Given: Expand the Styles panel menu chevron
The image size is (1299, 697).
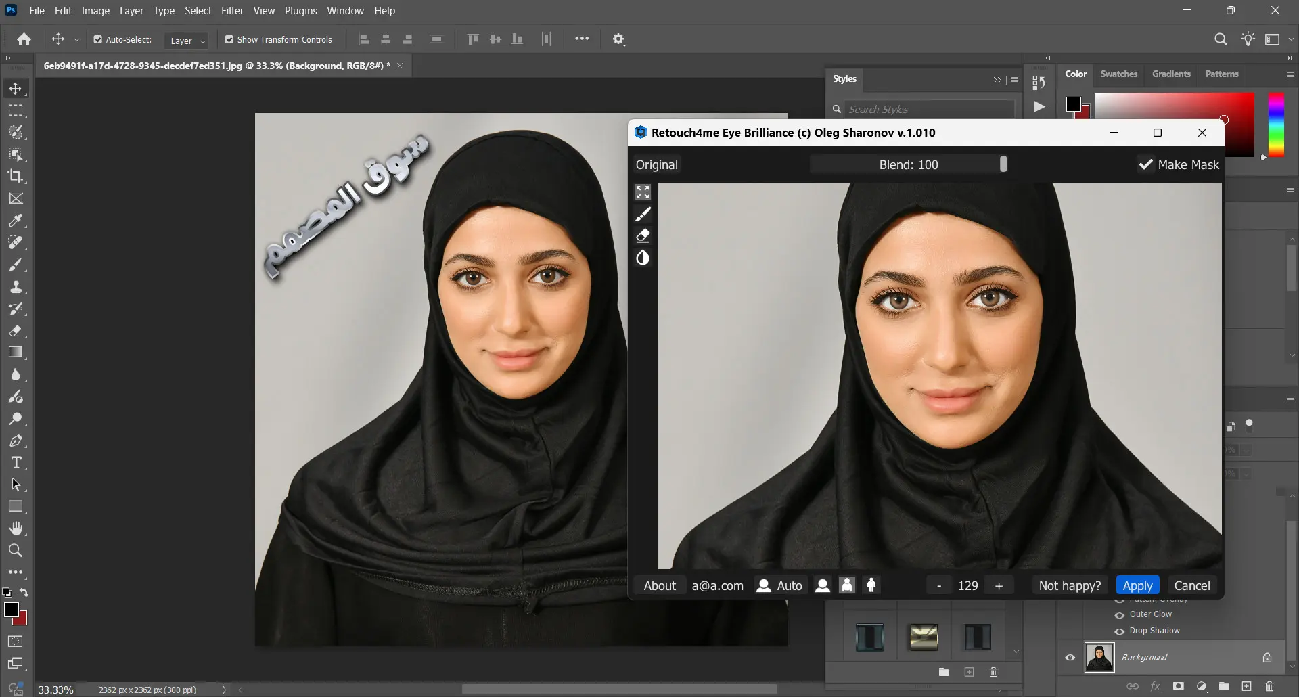Looking at the screenshot, I should point(996,79).
